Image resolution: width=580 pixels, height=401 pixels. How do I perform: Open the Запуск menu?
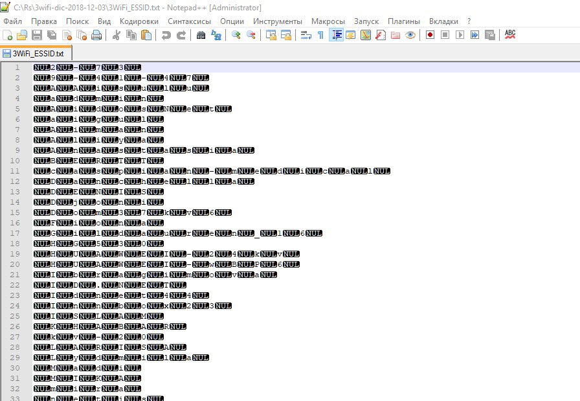pyautogui.click(x=366, y=21)
